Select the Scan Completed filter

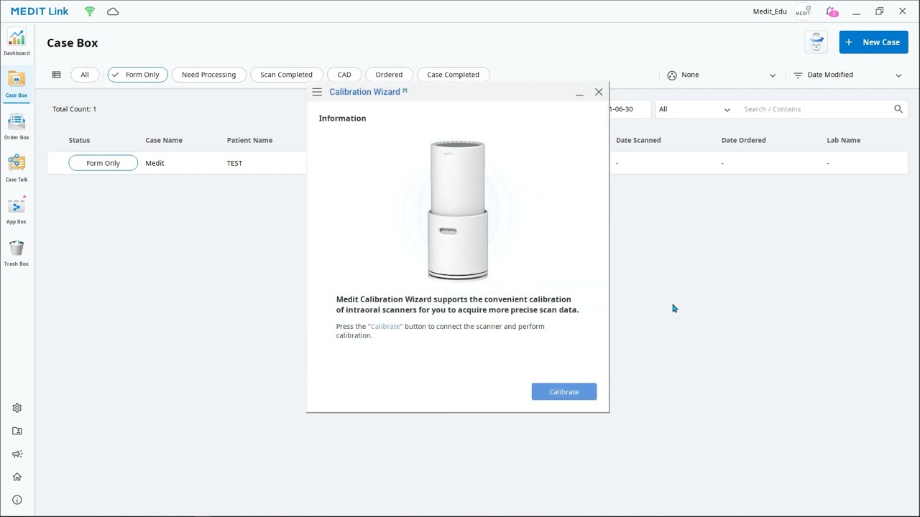tap(286, 75)
